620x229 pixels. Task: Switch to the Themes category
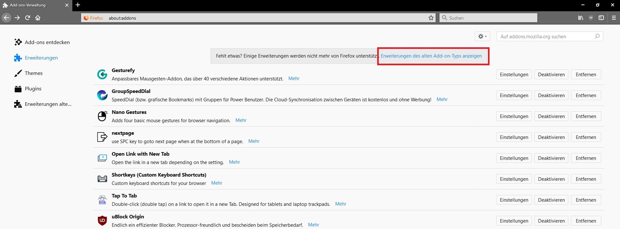[x=34, y=73]
